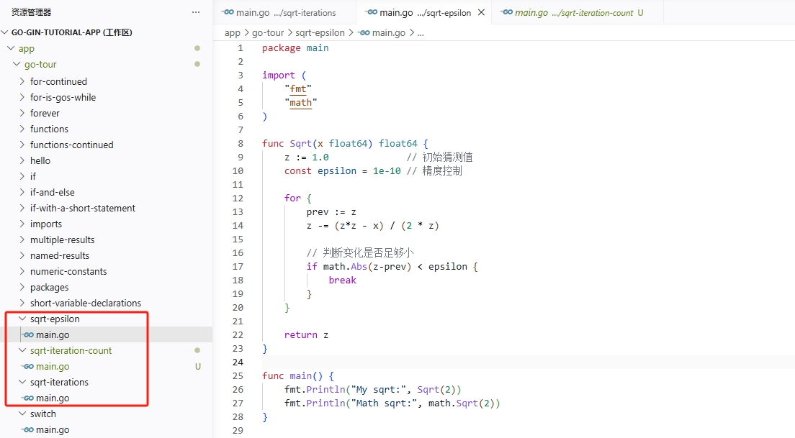Click Go file icon on sqrt-iterations tab

[228, 12]
